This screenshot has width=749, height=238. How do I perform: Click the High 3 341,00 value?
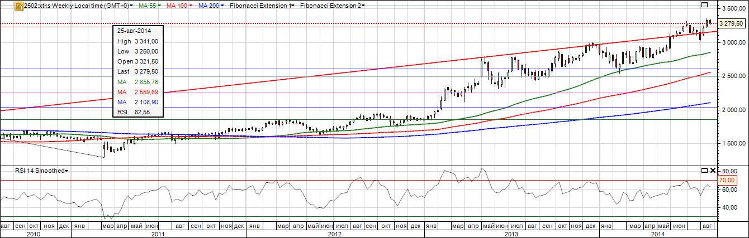148,41
